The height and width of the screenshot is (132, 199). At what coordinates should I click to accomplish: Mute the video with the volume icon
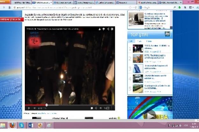tap(34, 108)
